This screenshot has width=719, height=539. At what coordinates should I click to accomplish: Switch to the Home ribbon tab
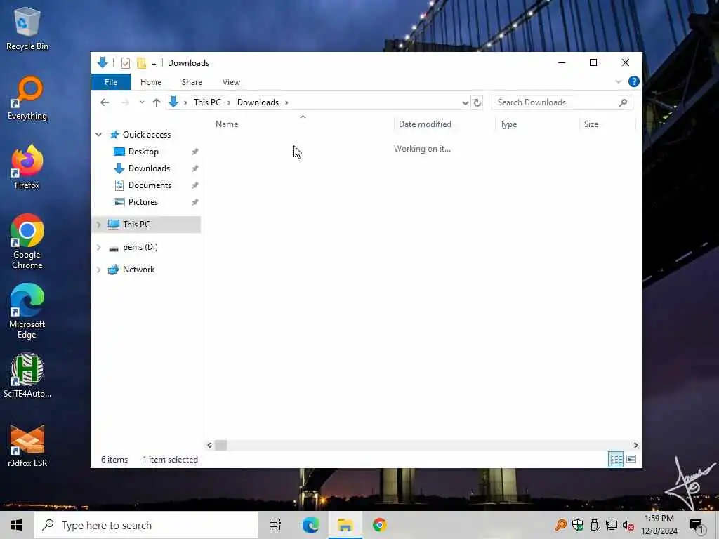[x=151, y=82]
